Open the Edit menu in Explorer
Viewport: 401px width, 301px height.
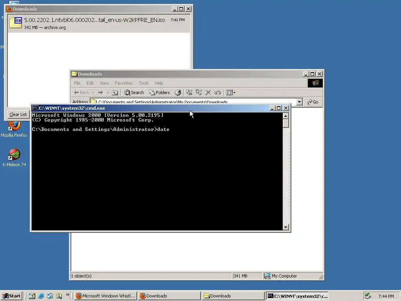tap(90, 83)
